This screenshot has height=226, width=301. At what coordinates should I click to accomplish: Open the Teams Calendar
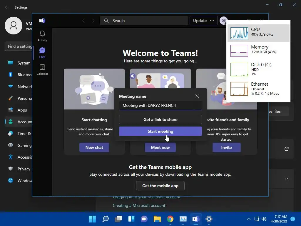point(42,69)
